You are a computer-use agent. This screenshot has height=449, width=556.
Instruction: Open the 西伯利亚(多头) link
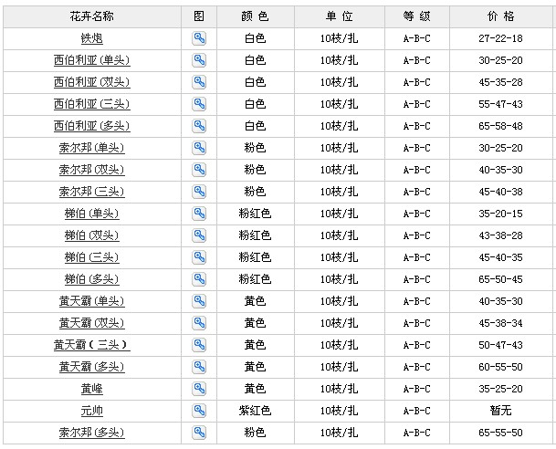pos(92,126)
